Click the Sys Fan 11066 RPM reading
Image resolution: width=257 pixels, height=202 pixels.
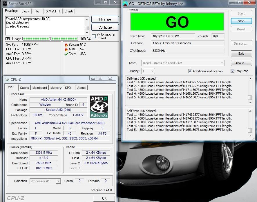coord(22,45)
